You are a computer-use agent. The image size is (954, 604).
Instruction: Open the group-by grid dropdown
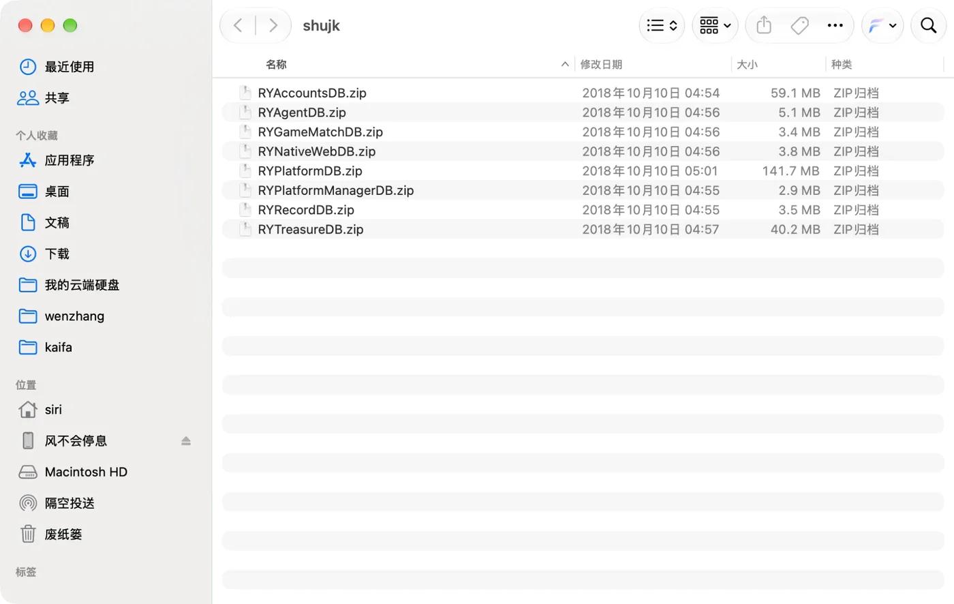715,26
